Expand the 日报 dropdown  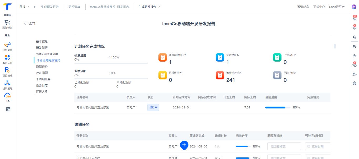coord(24,7)
